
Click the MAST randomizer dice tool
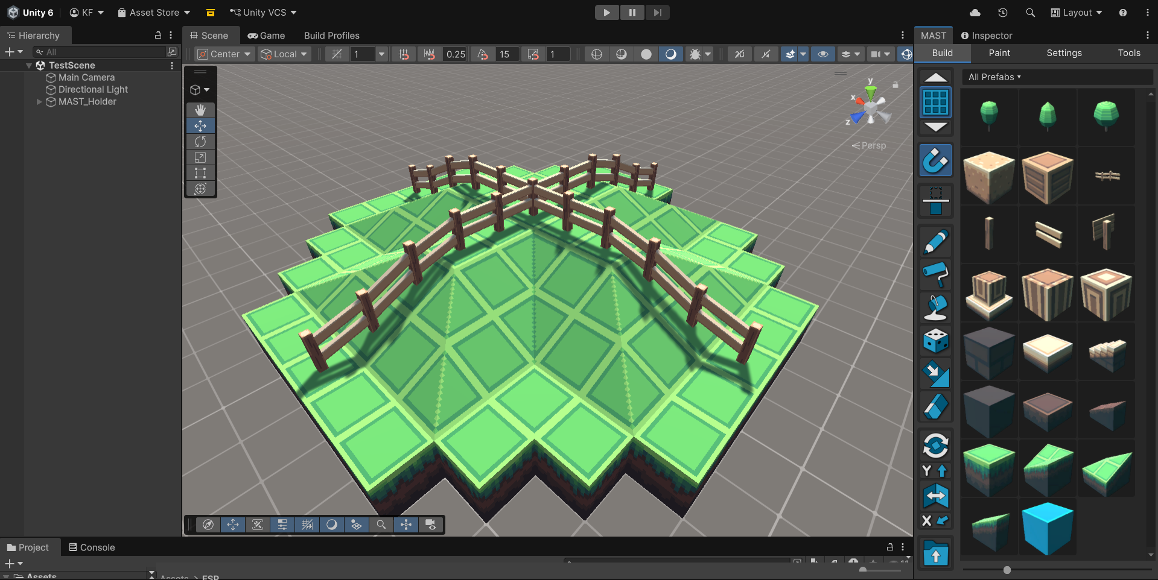(x=935, y=341)
